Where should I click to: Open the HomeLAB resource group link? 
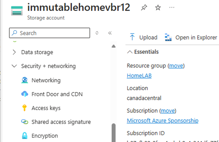tap(139, 76)
